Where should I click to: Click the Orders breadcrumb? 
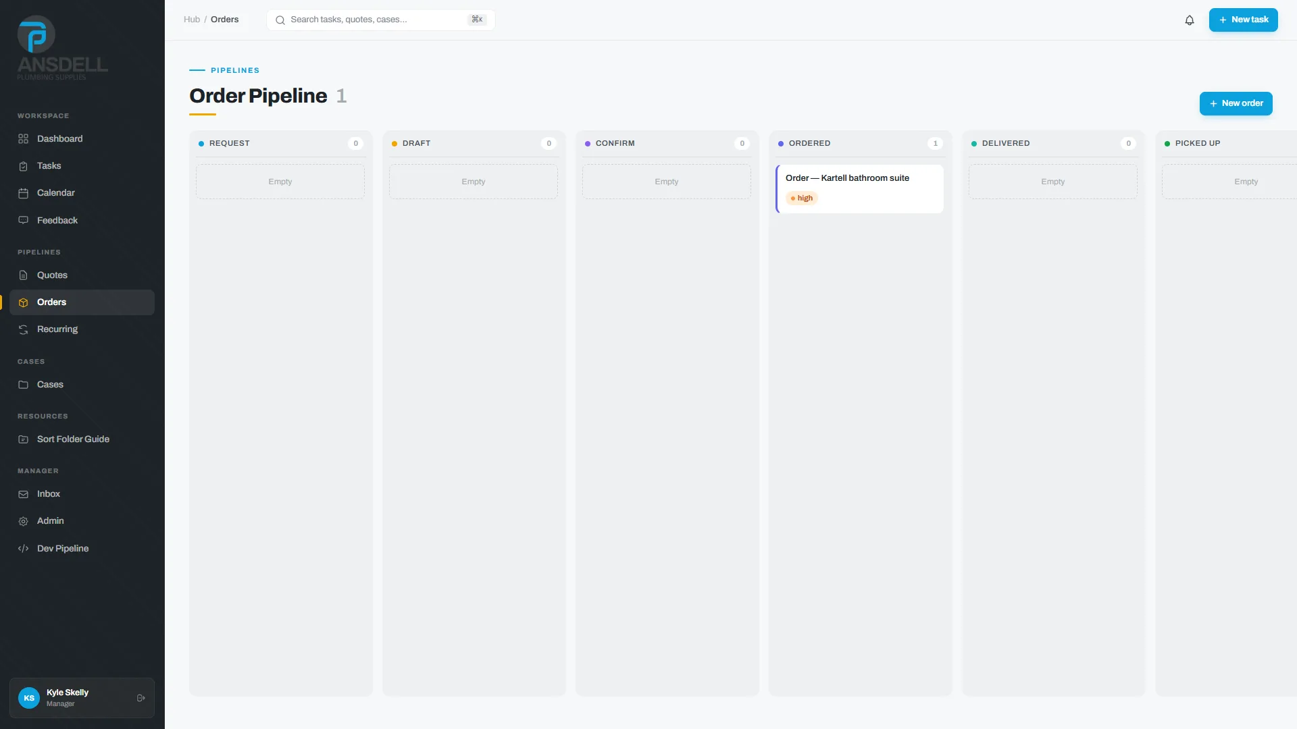[x=225, y=20]
